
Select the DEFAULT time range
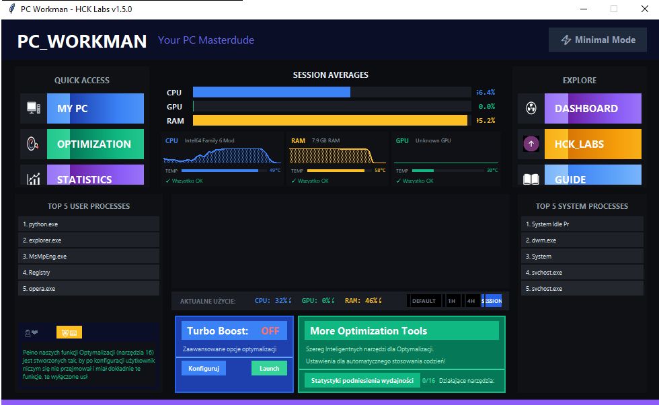(x=424, y=301)
